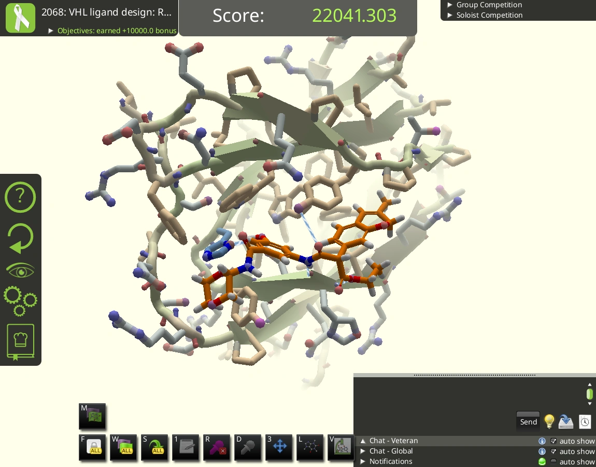
Task: Open the Wiggle All tool
Action: click(123, 447)
